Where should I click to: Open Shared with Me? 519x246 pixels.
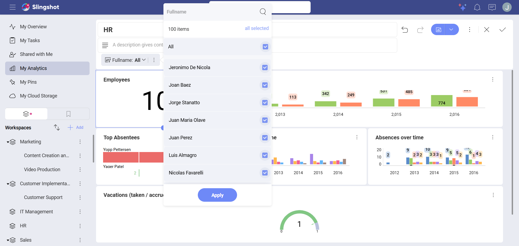click(x=47, y=54)
